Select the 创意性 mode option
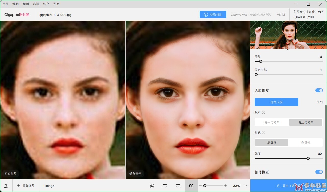The width and height of the screenshot is (327, 192). pos(306,142)
